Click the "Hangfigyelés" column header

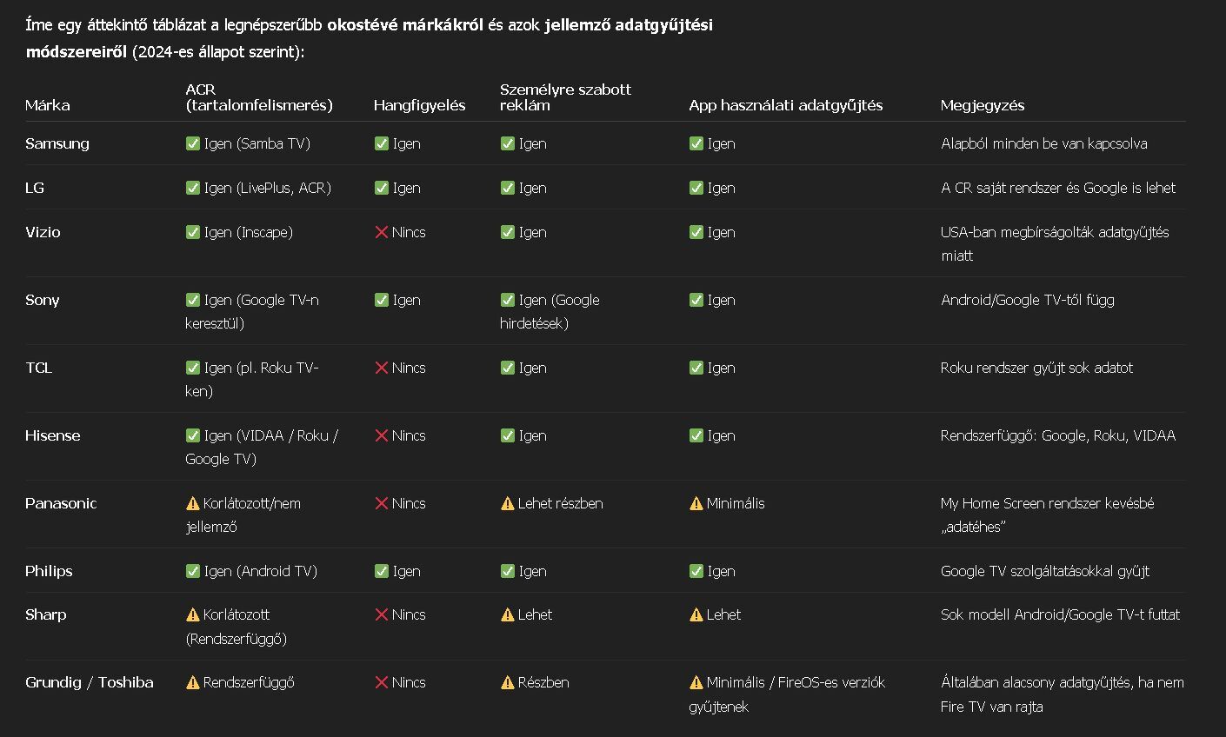(x=419, y=105)
